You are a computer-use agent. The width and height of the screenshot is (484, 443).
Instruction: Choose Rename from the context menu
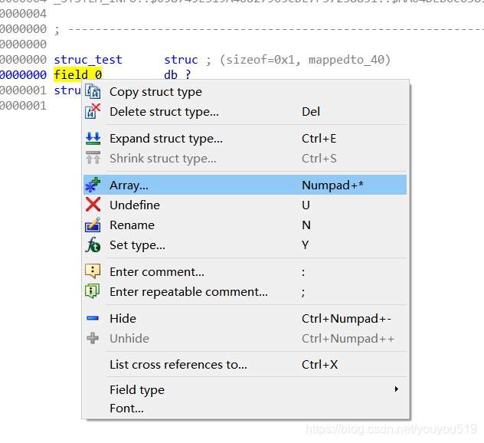tap(245, 225)
